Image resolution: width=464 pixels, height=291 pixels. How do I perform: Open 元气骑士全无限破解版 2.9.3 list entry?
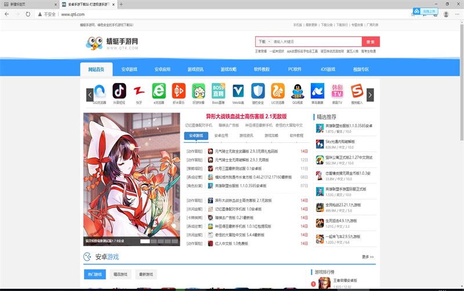point(242,160)
